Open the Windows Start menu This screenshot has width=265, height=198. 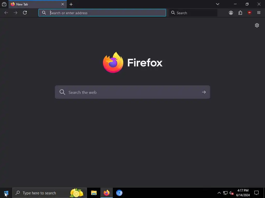tap(6, 193)
